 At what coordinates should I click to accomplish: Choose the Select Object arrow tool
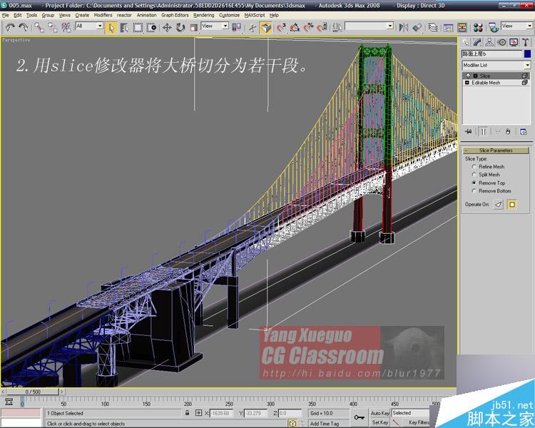point(111,28)
